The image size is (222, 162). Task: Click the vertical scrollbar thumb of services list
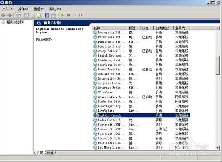tap(218, 65)
